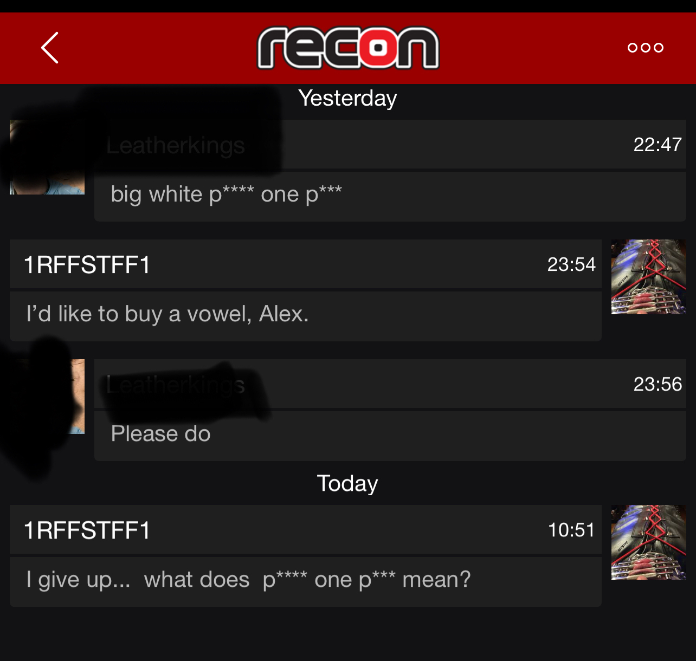The image size is (696, 661).
Task: Click the 23:54 timestamp
Action: [571, 264]
